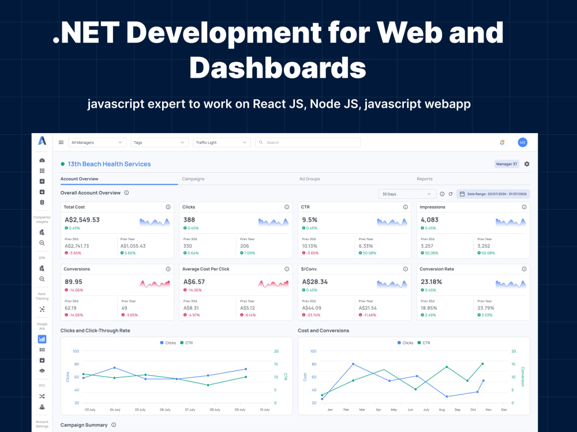
Task: Open the notification bell icon
Action: [x=502, y=142]
